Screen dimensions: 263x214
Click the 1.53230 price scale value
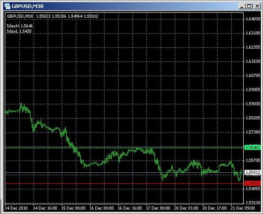point(253,203)
